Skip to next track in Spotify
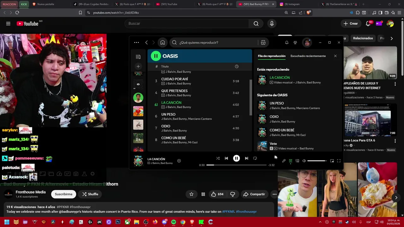 click(x=247, y=158)
